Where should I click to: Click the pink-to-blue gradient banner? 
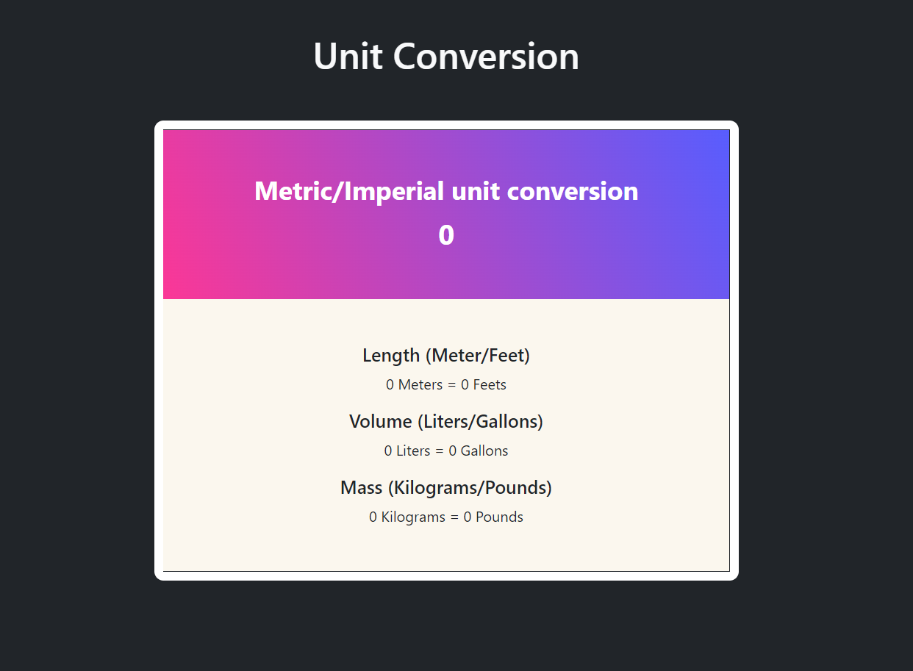pos(445,272)
